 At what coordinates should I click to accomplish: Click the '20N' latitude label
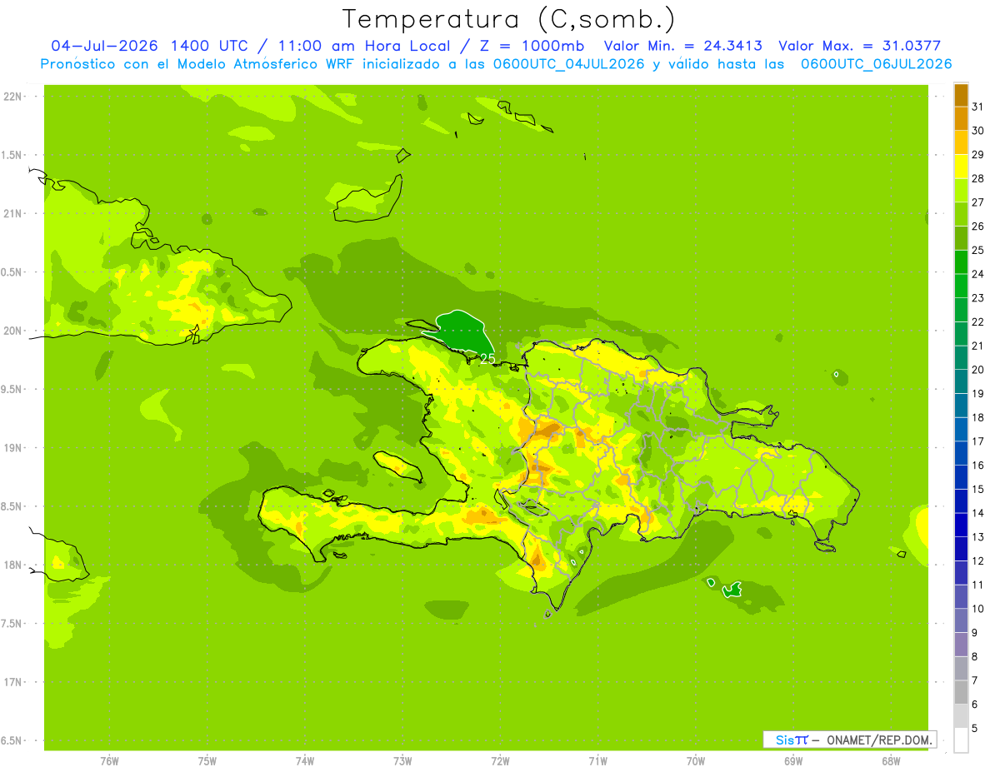point(12,331)
